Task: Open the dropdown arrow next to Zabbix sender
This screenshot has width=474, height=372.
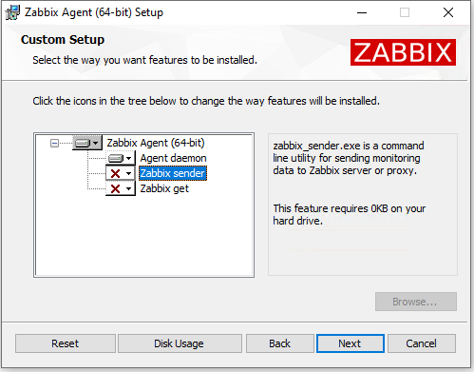Action: tap(129, 173)
